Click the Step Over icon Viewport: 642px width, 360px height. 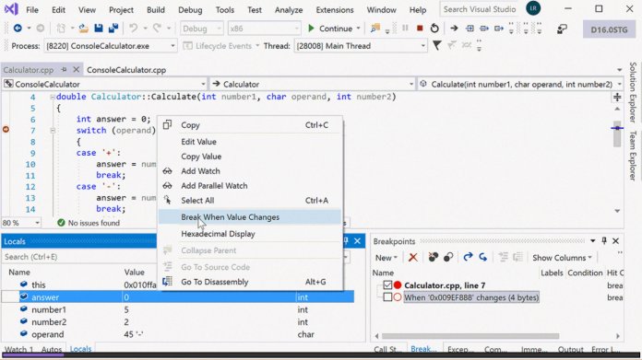point(484,29)
